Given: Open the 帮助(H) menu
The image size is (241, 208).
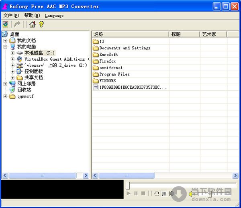Looking at the screenshot, I should point(32,15).
